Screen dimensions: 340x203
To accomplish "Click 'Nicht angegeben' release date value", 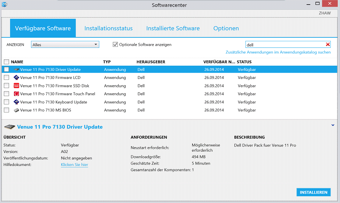I will tap(76, 158).
